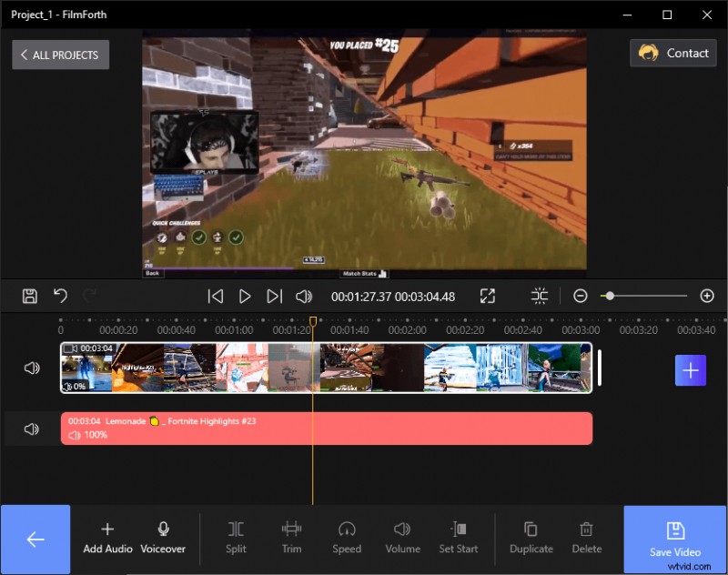This screenshot has height=575, width=728.
Task: Undo the last edit
Action: tap(61, 296)
